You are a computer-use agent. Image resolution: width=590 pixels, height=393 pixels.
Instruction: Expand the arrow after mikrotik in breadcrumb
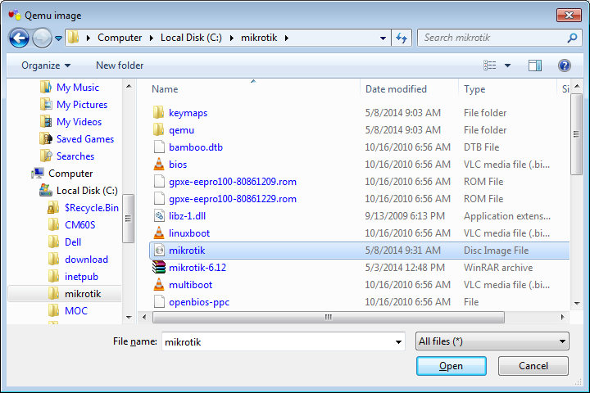tap(287, 38)
